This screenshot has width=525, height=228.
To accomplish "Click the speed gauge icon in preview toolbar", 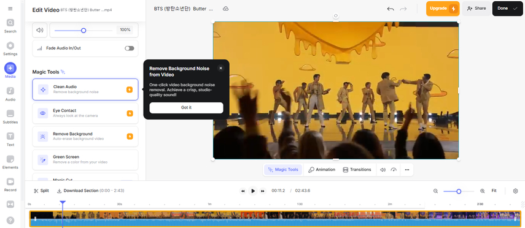I will click(x=394, y=170).
